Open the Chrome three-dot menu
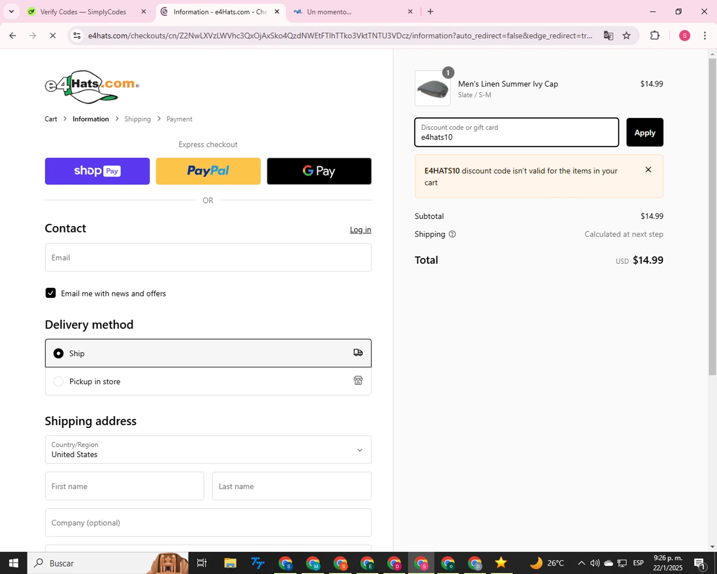The image size is (717, 574). tap(705, 36)
